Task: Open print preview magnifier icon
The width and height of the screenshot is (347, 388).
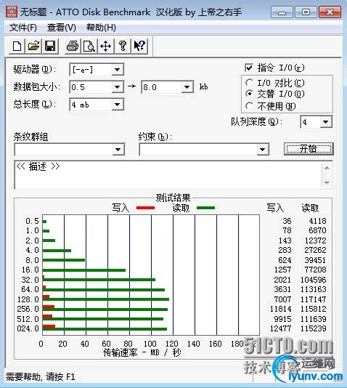Action: 89,46
